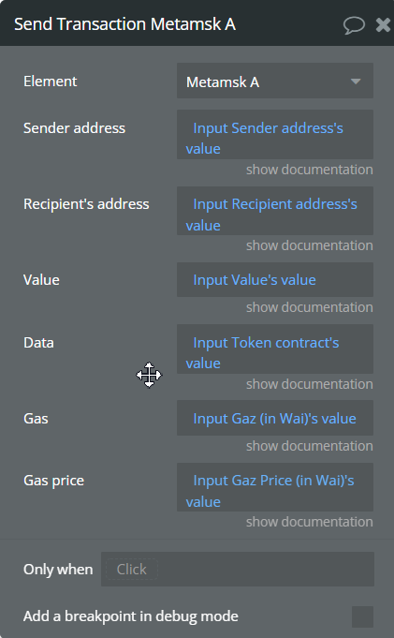The width and height of the screenshot is (394, 638).
Task: Edit the Gas price expression field
Action: click(x=275, y=487)
